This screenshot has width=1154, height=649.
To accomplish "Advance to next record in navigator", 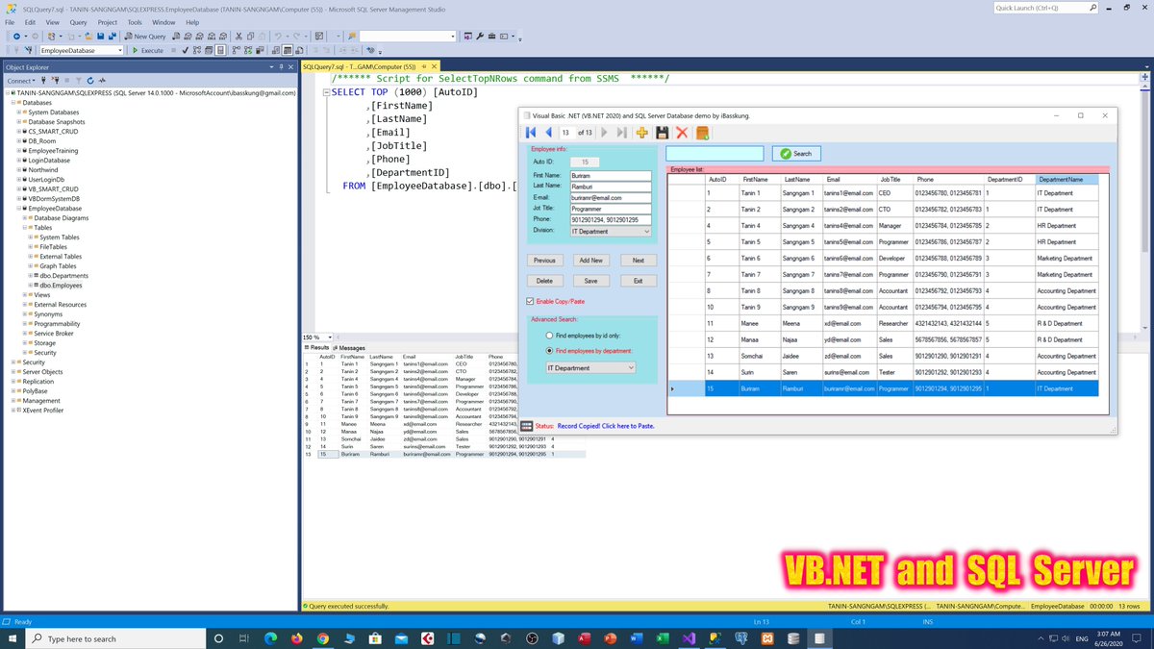I will point(605,133).
